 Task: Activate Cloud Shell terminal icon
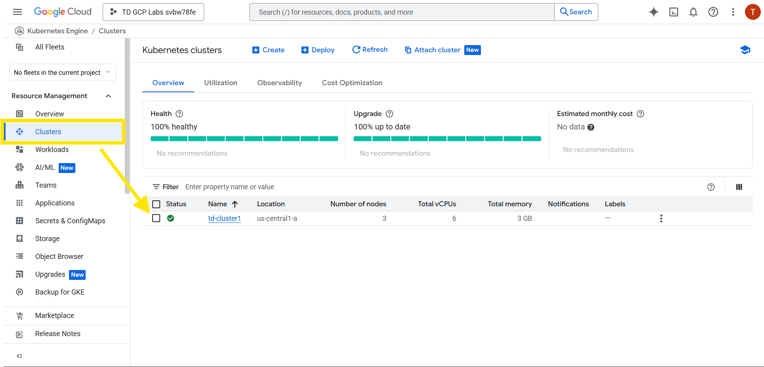pos(674,12)
